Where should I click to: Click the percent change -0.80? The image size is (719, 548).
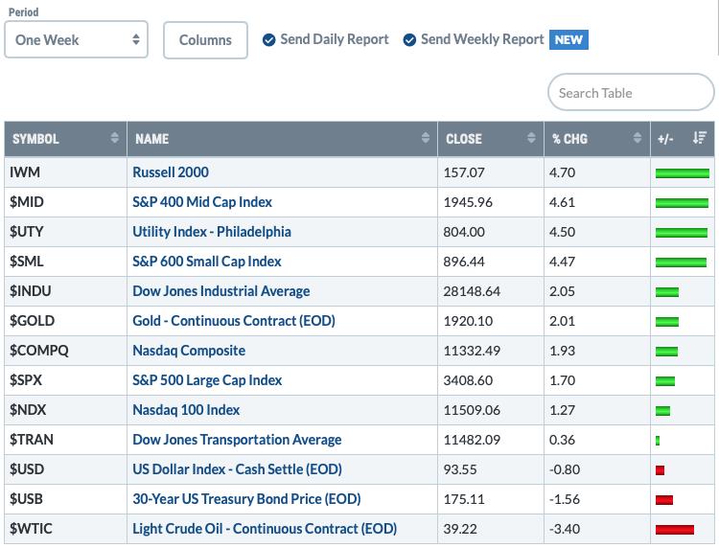[565, 469]
